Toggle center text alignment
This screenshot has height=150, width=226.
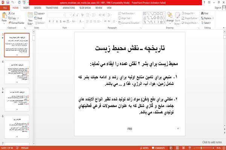[x=91, y=21]
